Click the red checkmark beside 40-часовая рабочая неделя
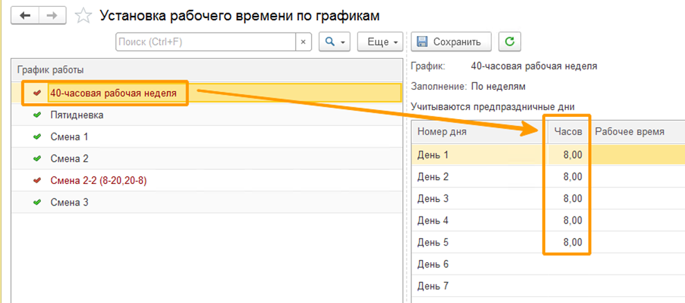 click(37, 93)
